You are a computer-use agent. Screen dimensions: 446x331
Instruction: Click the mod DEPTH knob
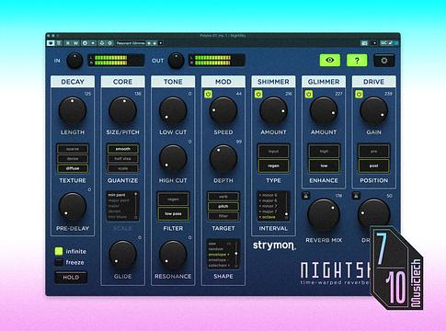[x=223, y=159]
